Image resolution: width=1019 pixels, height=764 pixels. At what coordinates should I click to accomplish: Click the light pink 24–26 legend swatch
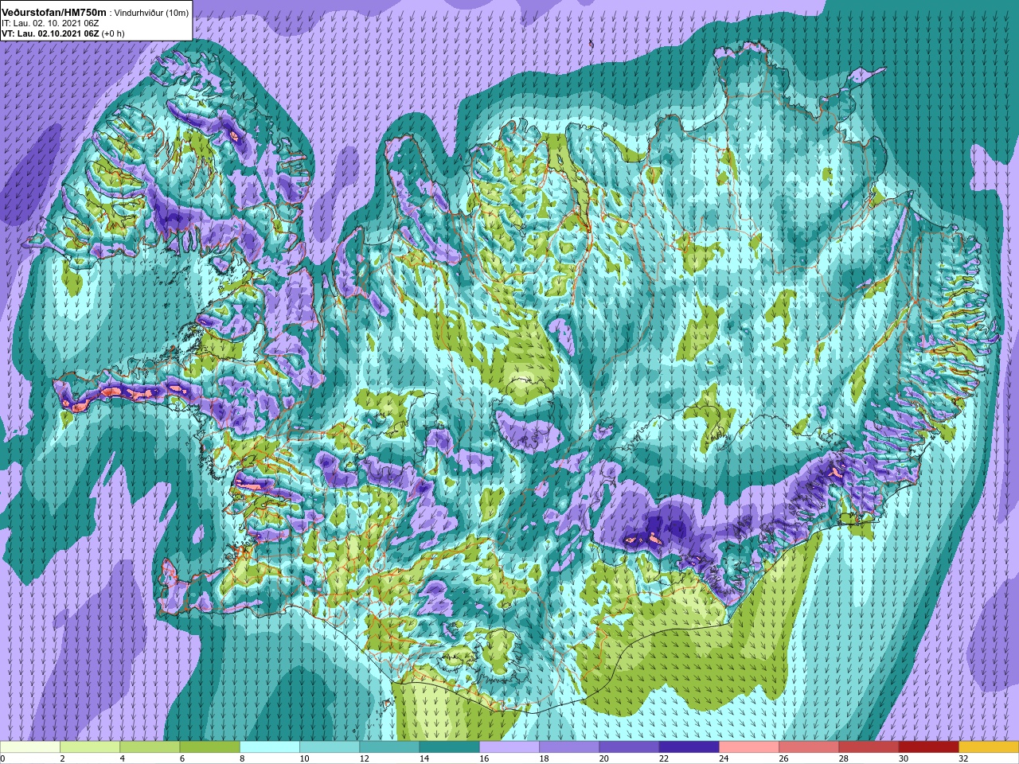(749, 747)
